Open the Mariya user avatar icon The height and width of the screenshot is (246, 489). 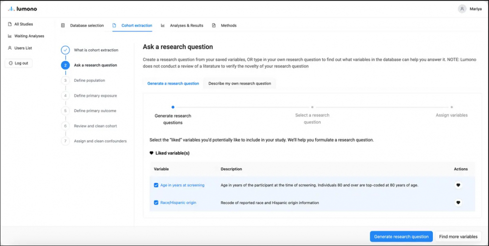(462, 9)
